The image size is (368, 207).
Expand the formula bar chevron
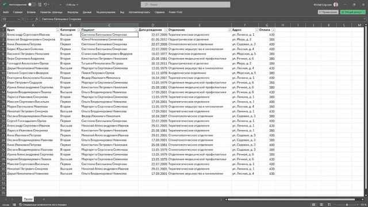pyautogui.click(x=365, y=19)
